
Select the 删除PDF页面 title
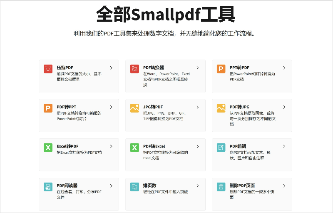242,186
